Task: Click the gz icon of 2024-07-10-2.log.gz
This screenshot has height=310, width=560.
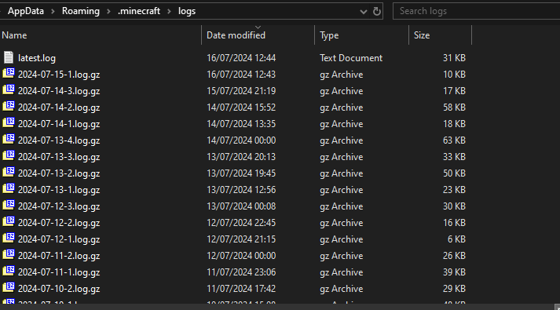Action: tap(9, 287)
